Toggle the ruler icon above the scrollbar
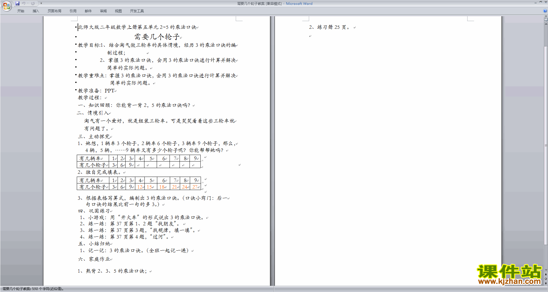This screenshot has width=548, height=292. [546, 19]
